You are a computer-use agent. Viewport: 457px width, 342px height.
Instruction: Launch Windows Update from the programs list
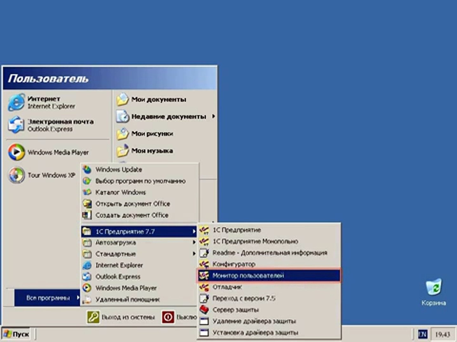click(140, 170)
